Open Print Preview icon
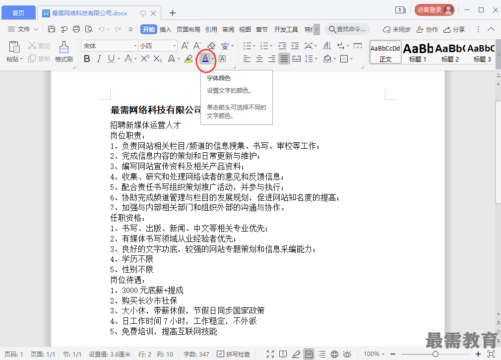The width and height of the screenshot is (501, 360). [89, 29]
